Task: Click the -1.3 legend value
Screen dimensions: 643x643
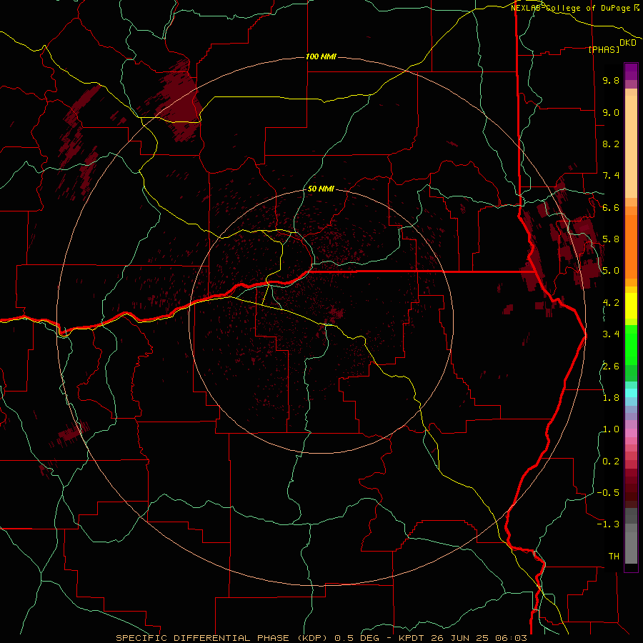Action: (608, 524)
